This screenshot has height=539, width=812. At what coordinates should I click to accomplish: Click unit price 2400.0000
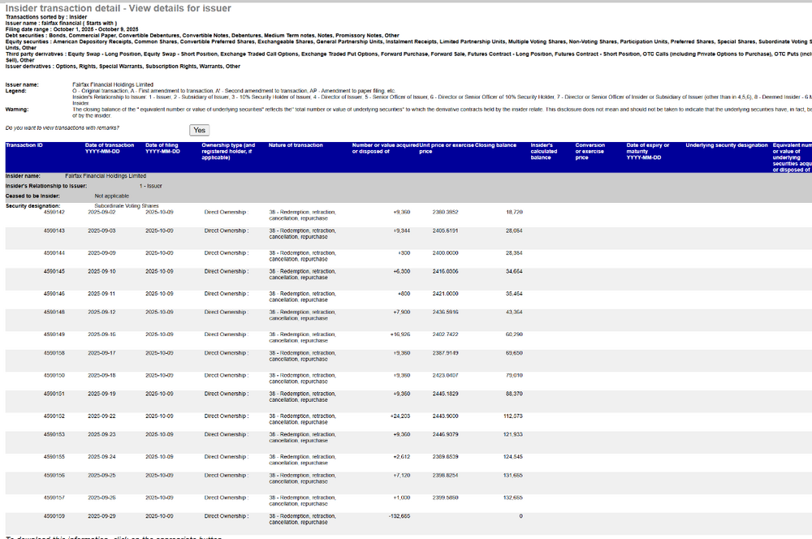pyautogui.click(x=445, y=253)
